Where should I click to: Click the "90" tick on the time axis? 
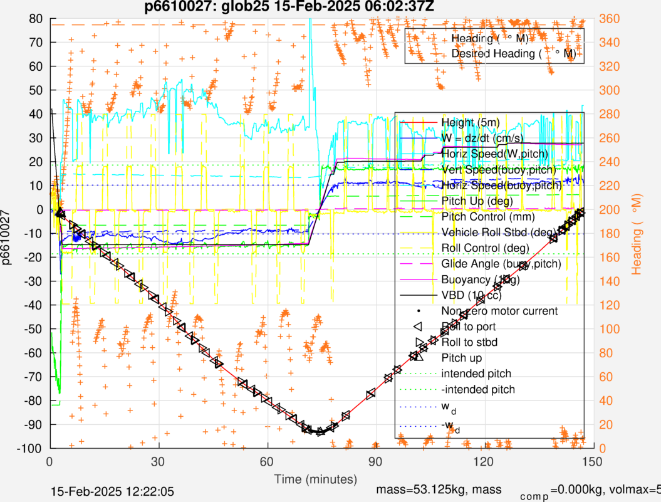375,461
